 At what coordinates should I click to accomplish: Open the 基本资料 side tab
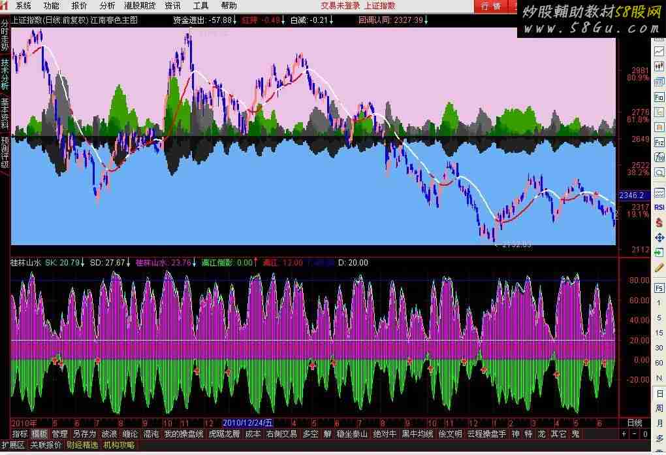5,113
